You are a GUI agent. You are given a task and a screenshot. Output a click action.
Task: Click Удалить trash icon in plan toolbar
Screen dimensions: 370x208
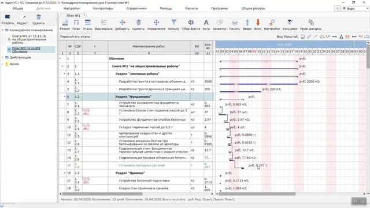(138, 23)
